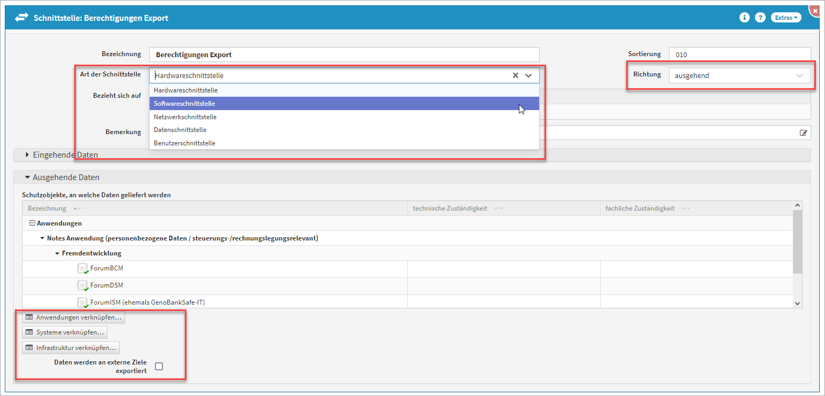
Task: Click the ForumBCM application icon
Action: pos(82,268)
